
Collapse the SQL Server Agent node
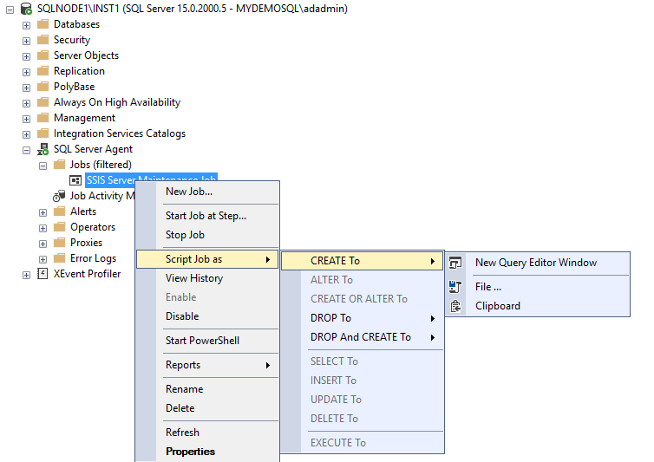26,150
